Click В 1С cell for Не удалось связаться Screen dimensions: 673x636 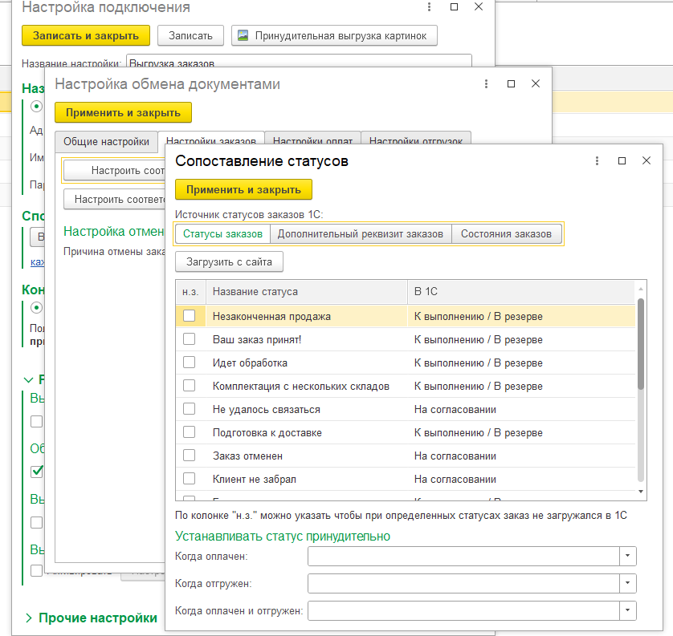pos(521,409)
